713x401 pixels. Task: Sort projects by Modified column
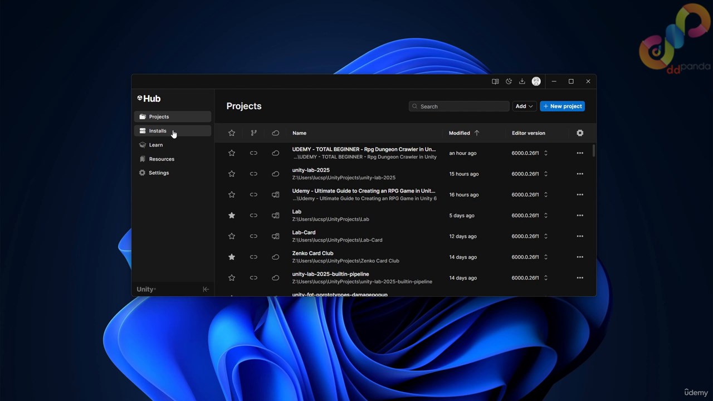click(x=463, y=133)
